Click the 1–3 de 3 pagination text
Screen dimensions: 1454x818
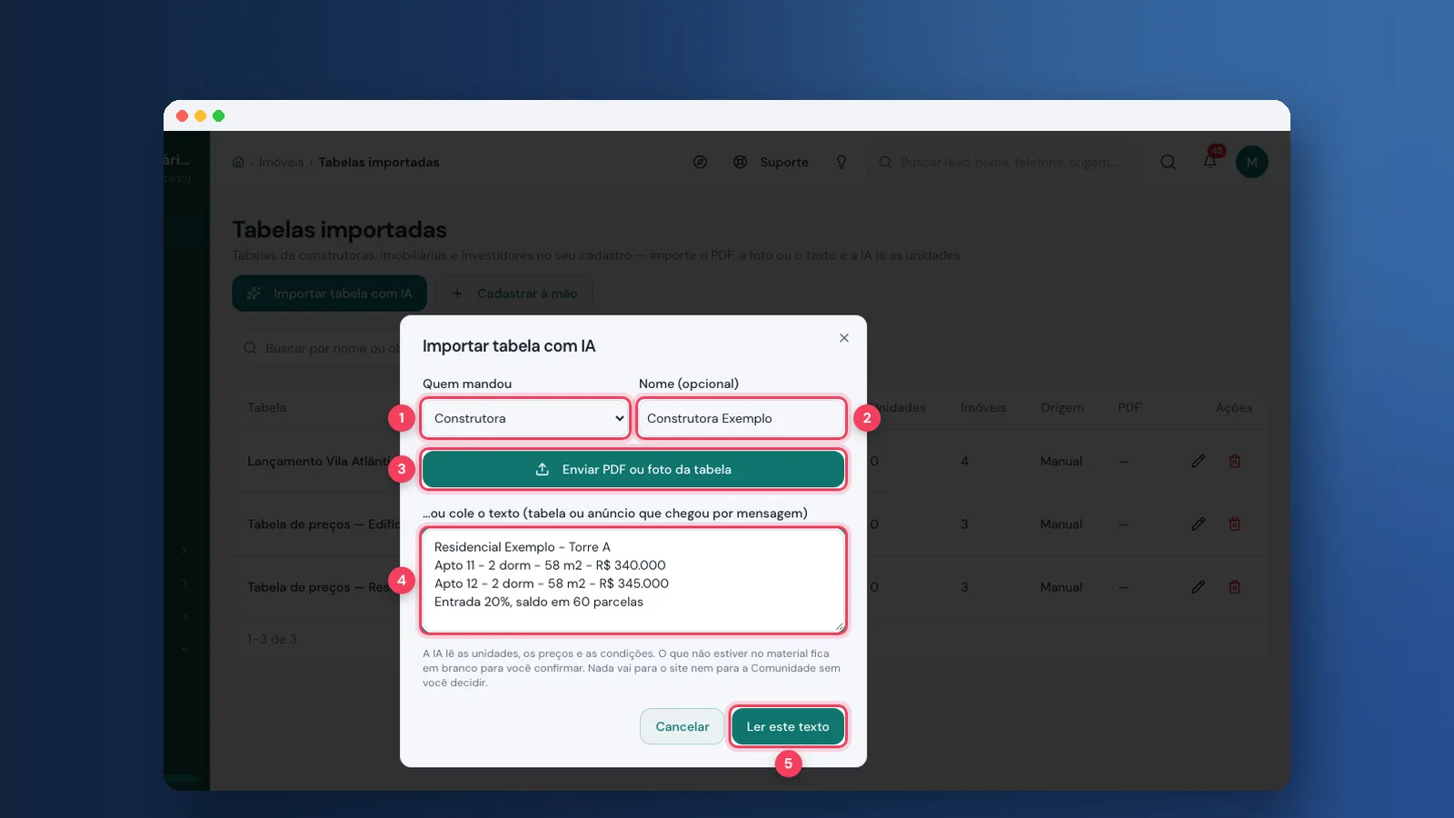pos(273,639)
